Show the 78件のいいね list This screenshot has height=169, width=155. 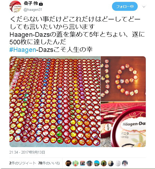[x=49, y=163]
